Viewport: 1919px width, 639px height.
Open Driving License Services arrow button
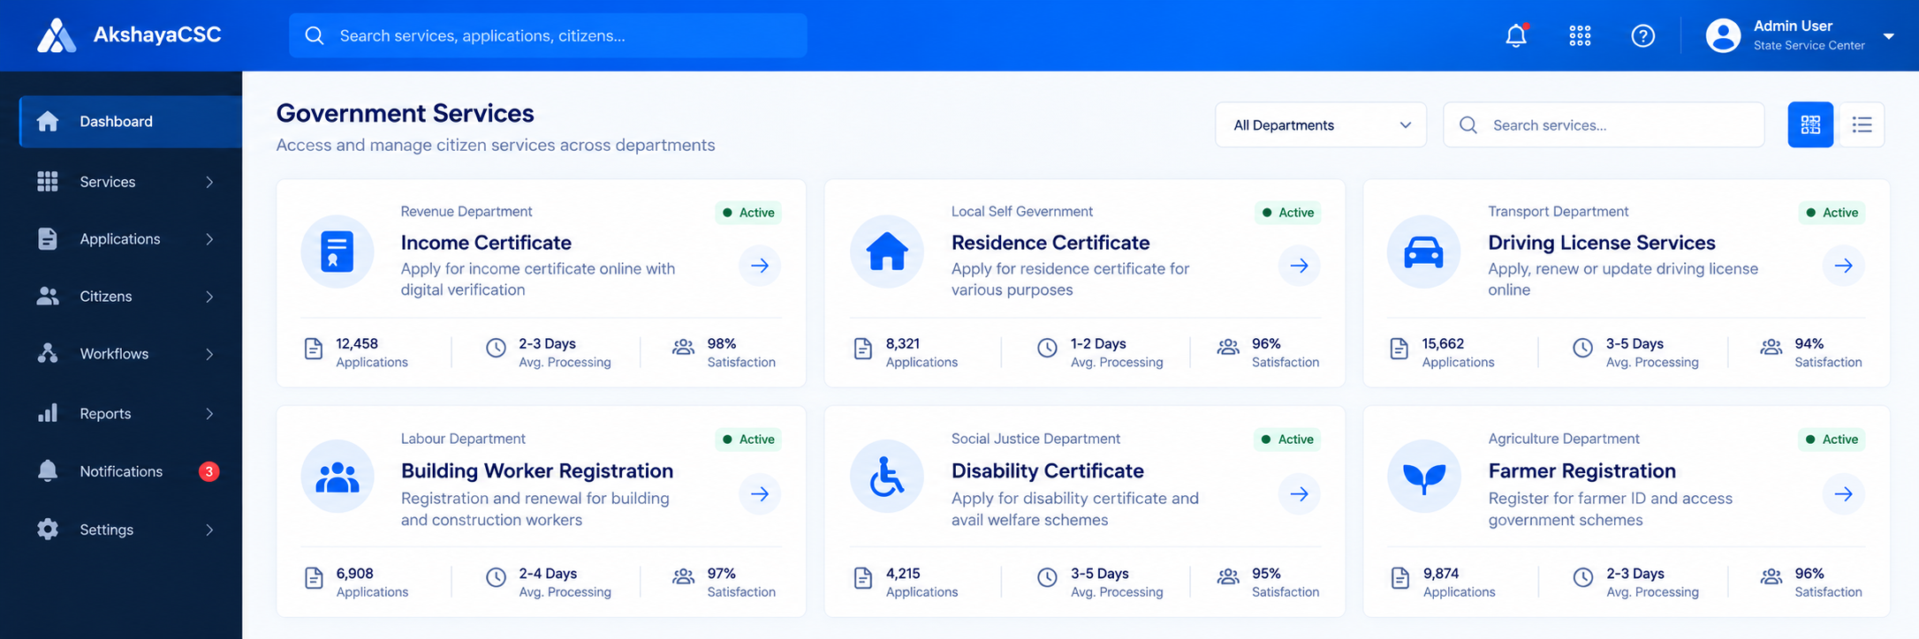[1843, 265]
